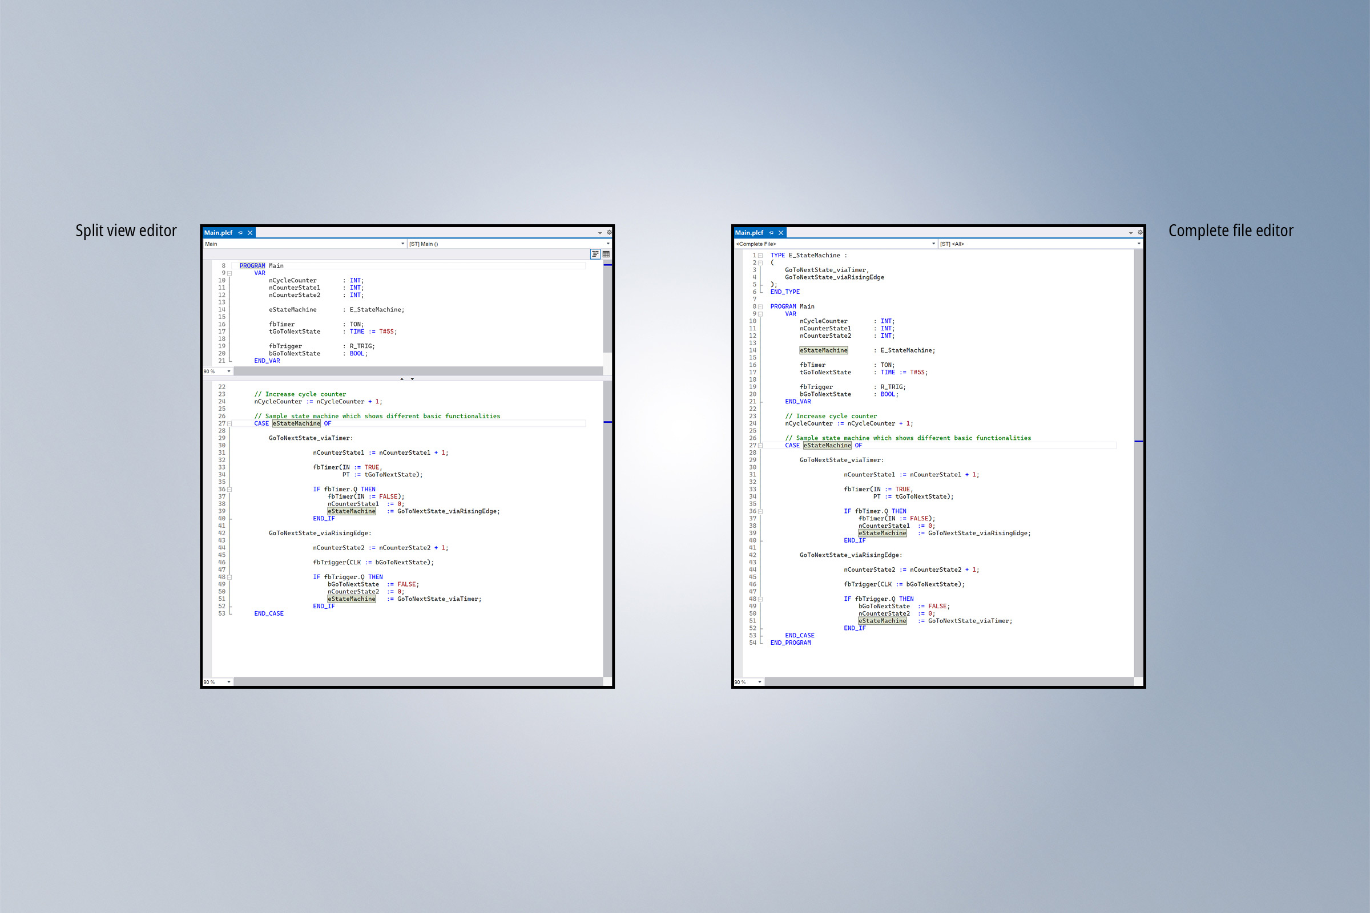Open the Main object dropdown in split editor

tap(402, 244)
